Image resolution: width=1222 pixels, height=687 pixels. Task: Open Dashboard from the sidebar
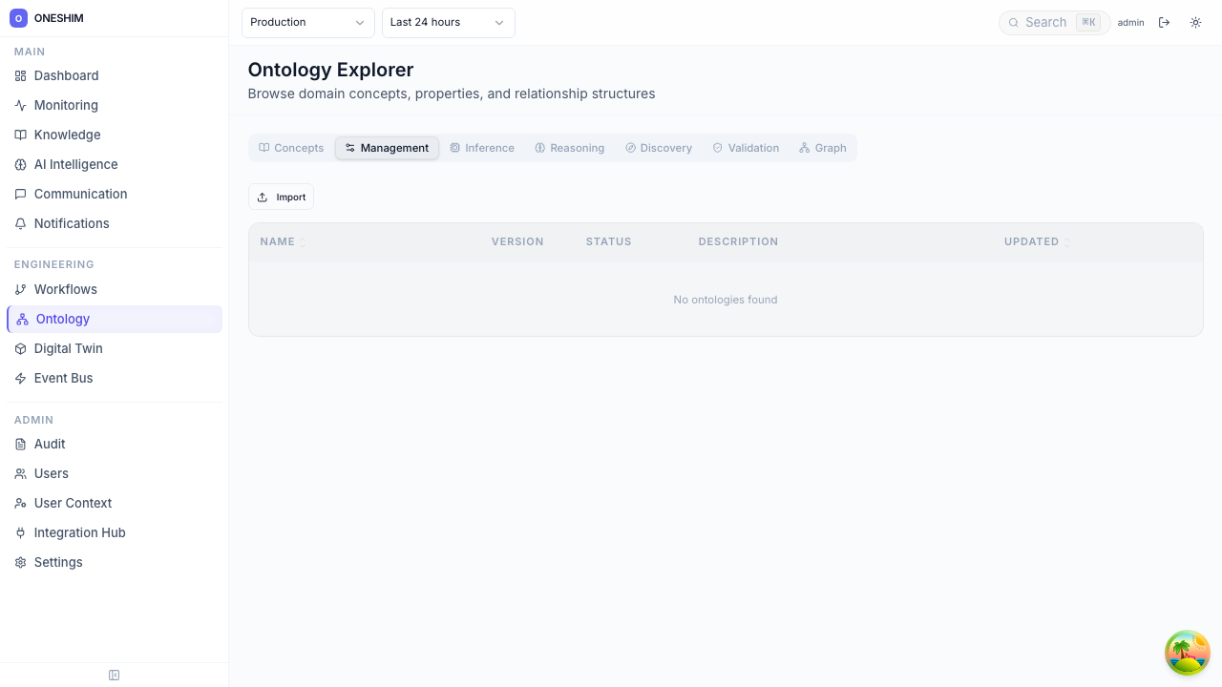(66, 75)
